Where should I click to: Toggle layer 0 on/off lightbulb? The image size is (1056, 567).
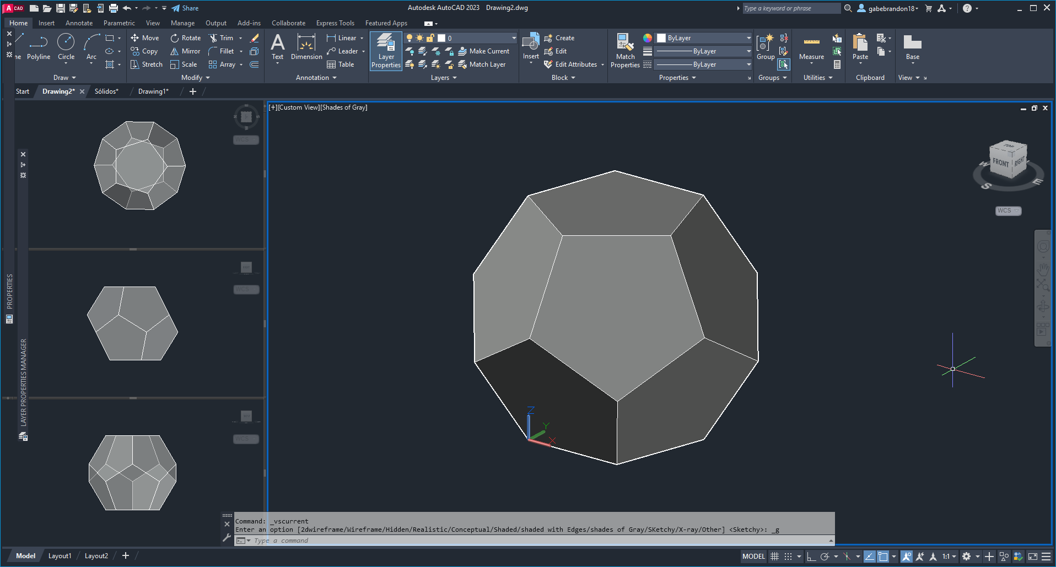(410, 38)
